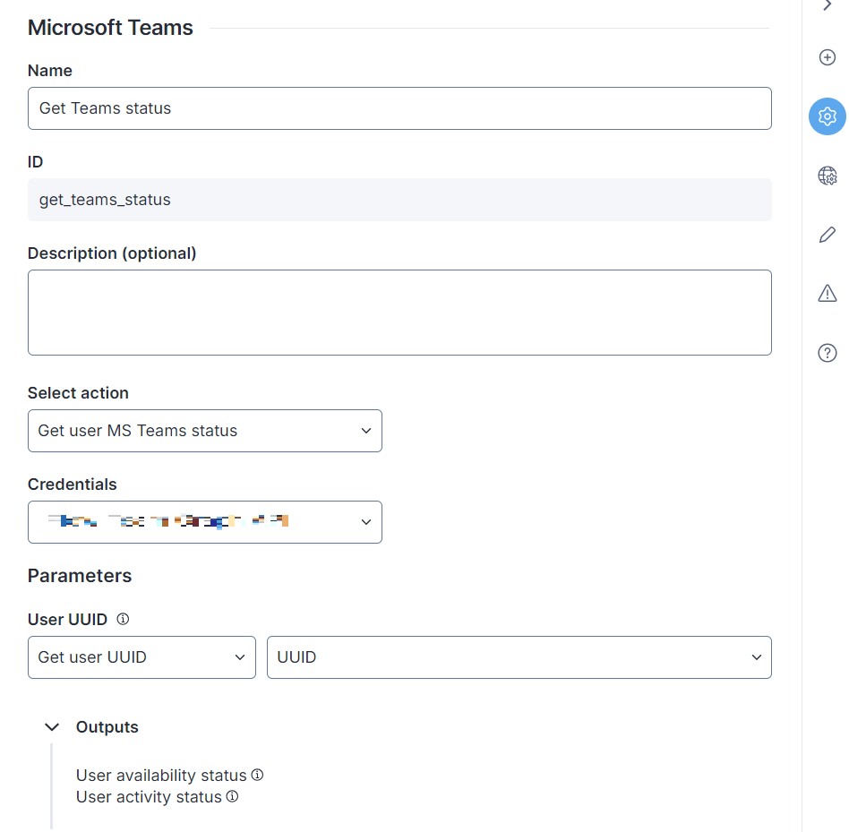This screenshot has height=832, width=849.
Task: Collapse the Outputs section
Action: pos(53,727)
